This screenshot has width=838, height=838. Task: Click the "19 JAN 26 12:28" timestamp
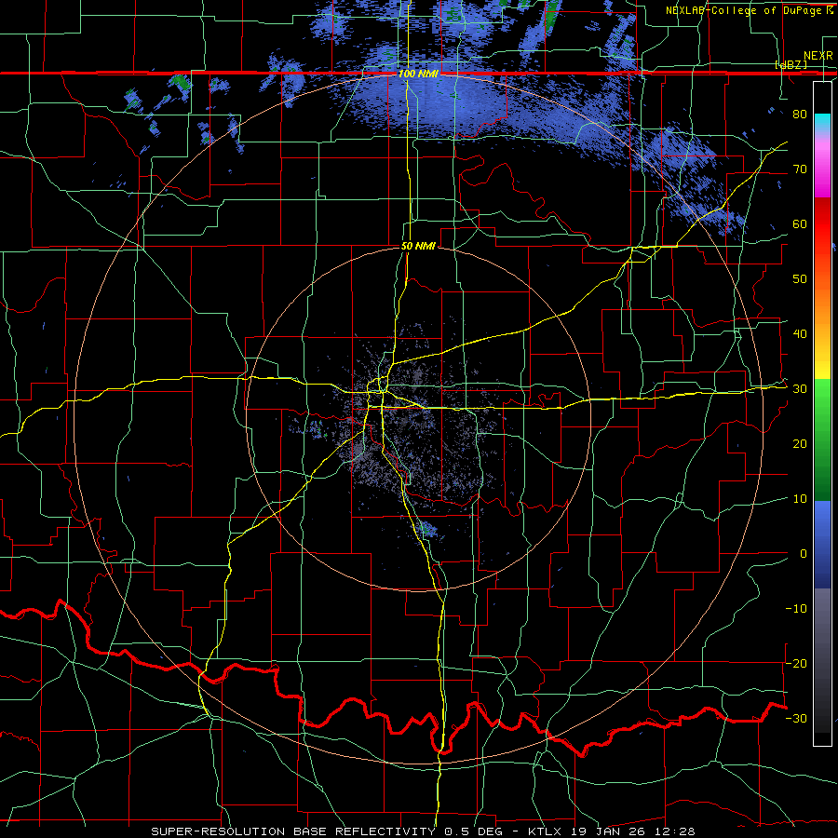[635, 831]
